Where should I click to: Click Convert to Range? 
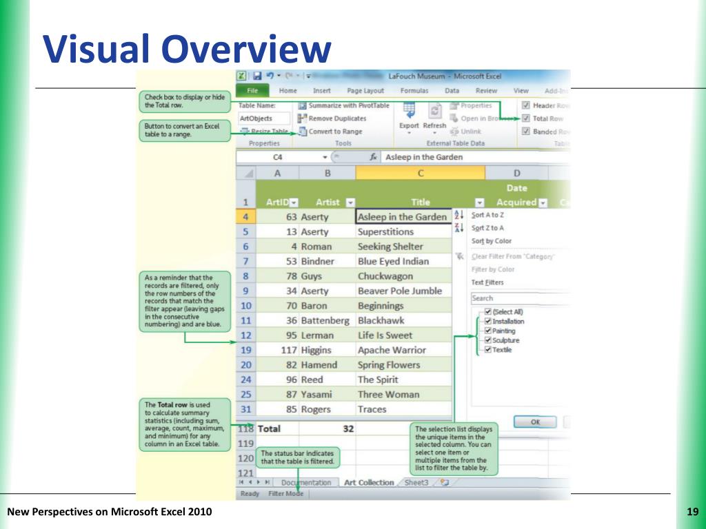330,132
